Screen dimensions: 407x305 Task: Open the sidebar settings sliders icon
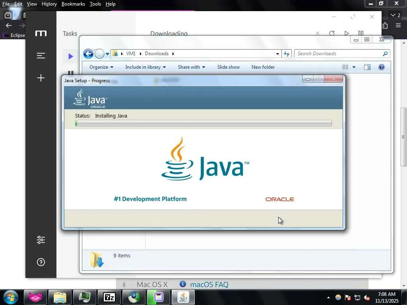41,239
